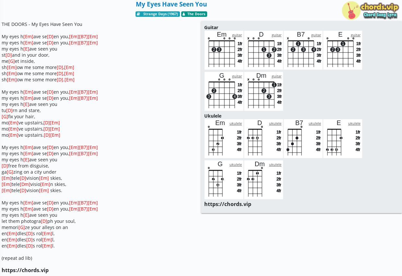
Task: Click the '(repeat ad lib)' text
Action: click(17, 258)
